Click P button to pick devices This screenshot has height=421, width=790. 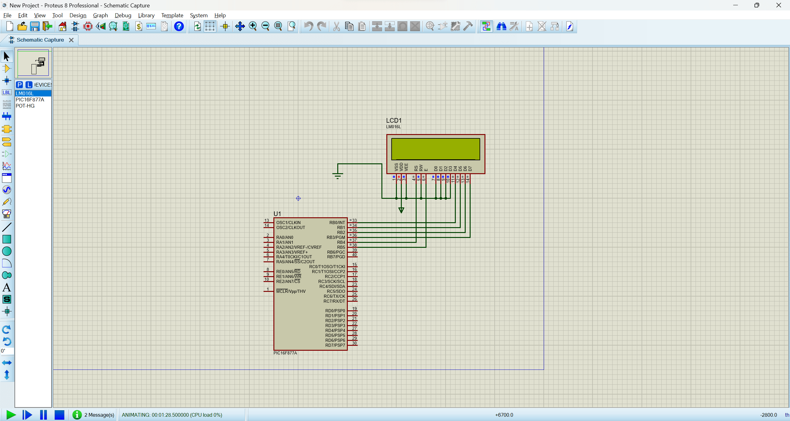[19, 85]
